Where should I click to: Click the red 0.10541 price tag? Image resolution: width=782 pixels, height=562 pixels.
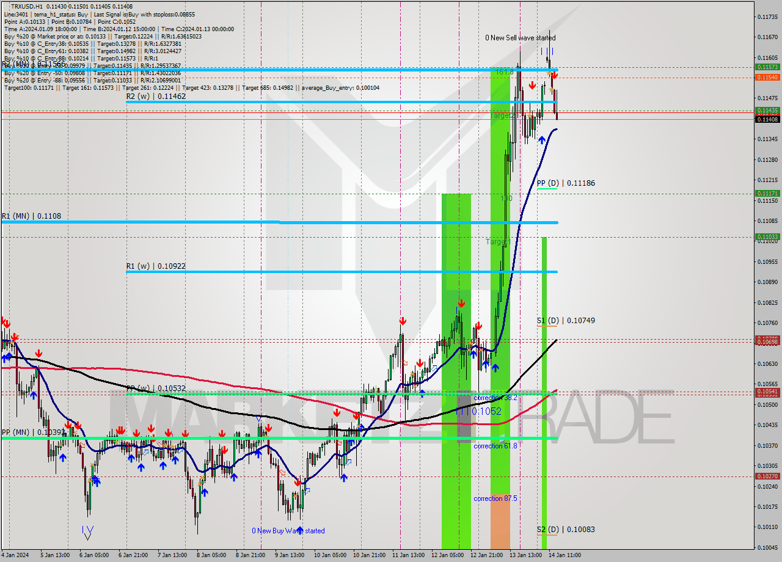click(767, 392)
